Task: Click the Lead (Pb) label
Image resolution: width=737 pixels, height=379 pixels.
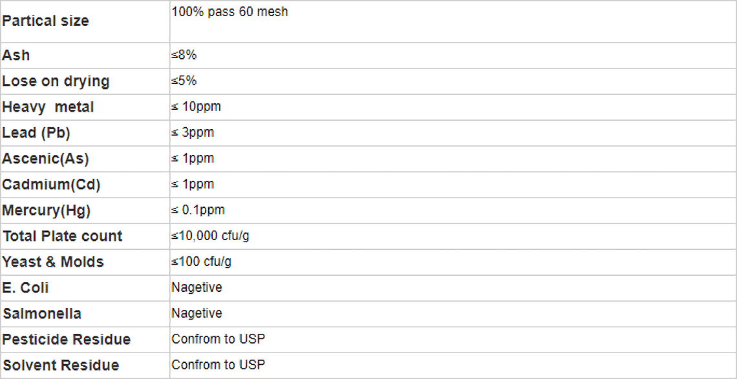Action: click(x=36, y=133)
